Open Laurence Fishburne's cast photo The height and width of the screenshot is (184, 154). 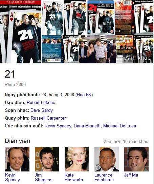click(x=107, y=159)
